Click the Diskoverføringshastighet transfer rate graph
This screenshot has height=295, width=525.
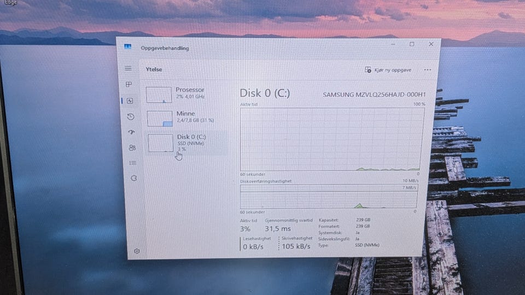[329, 196]
